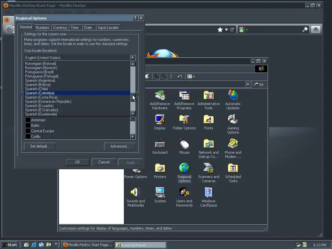Select Portuguese (Brazil) in the locale list
The height and width of the screenshot is (249, 332).
coord(77,72)
